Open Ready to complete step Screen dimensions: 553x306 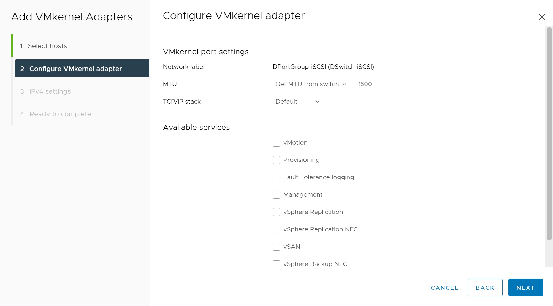(60, 114)
